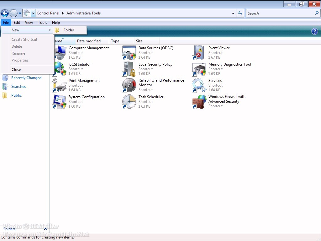Select the Event Viewer name text
Screen dimensions: 321x241
219,48
